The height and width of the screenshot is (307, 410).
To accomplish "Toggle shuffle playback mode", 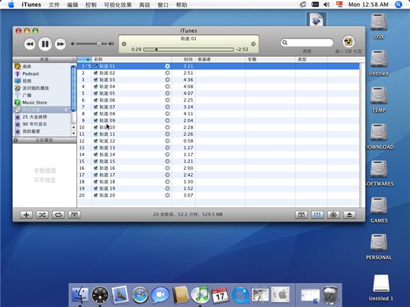I will 42,214.
